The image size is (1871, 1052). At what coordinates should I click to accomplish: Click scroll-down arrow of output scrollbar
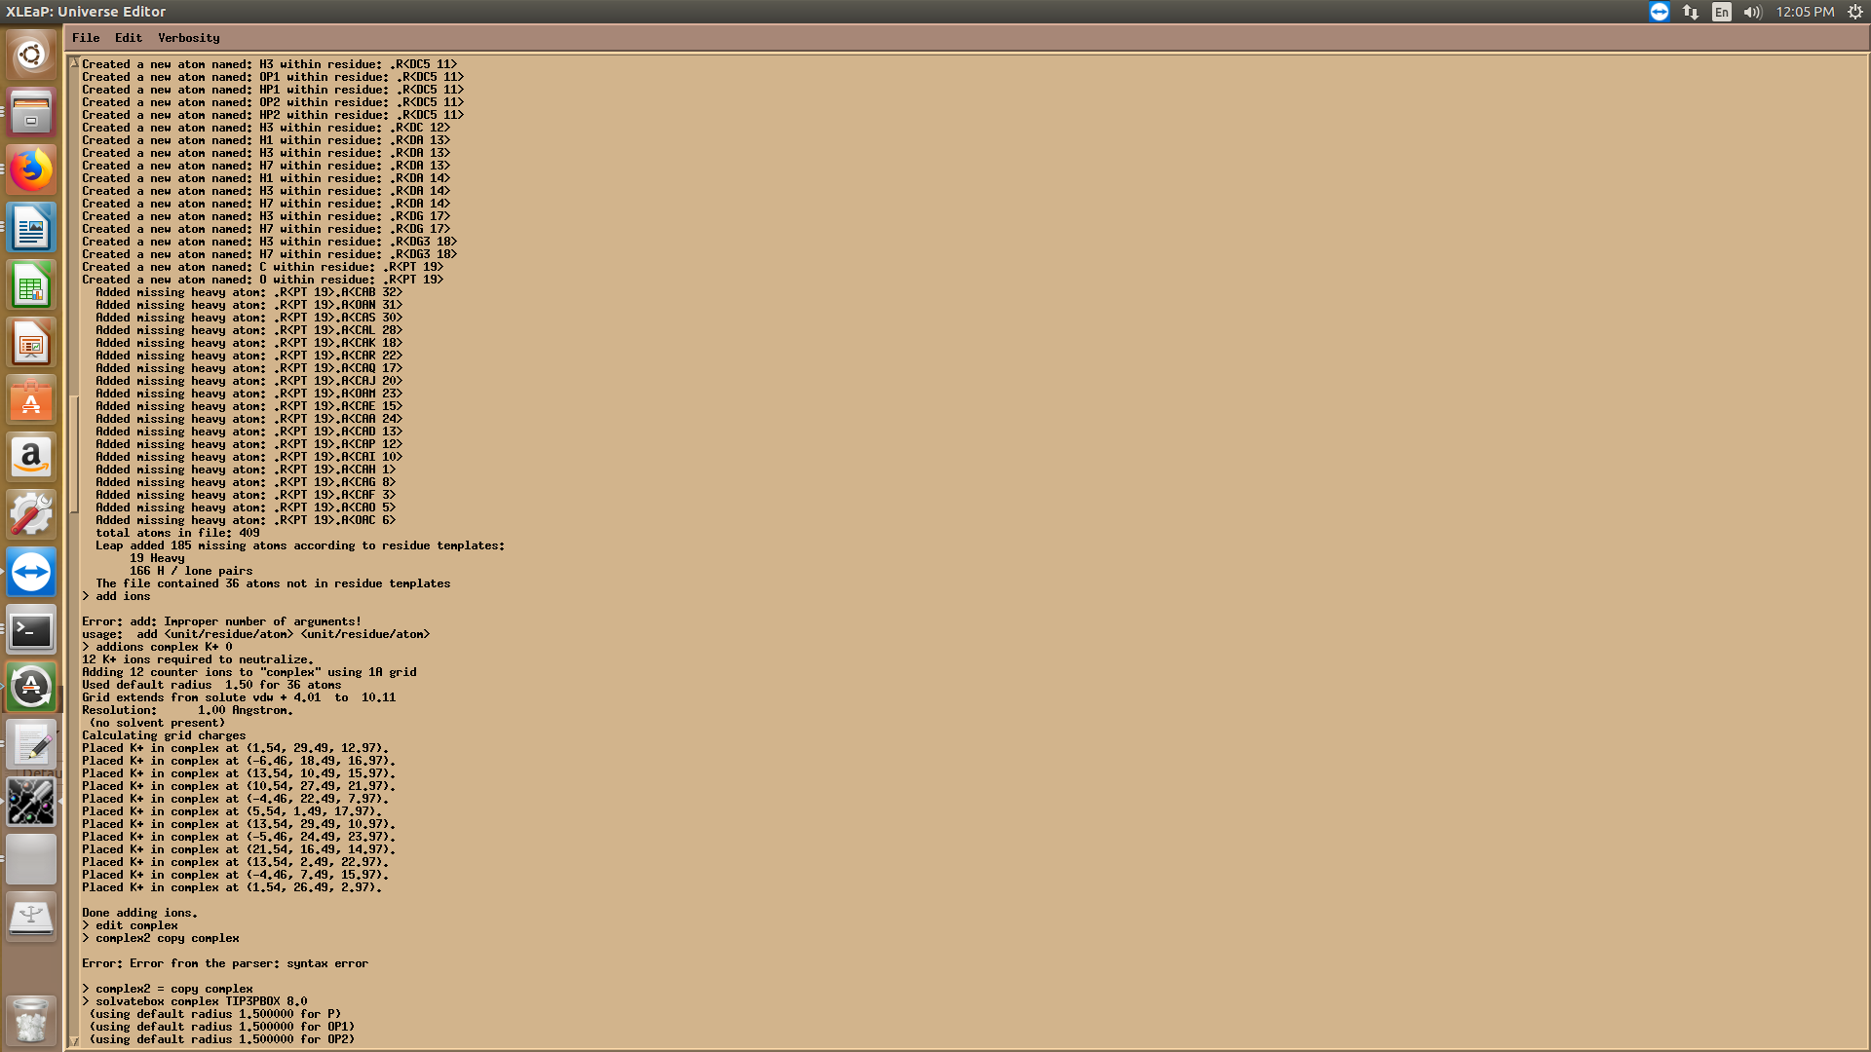tap(74, 1041)
